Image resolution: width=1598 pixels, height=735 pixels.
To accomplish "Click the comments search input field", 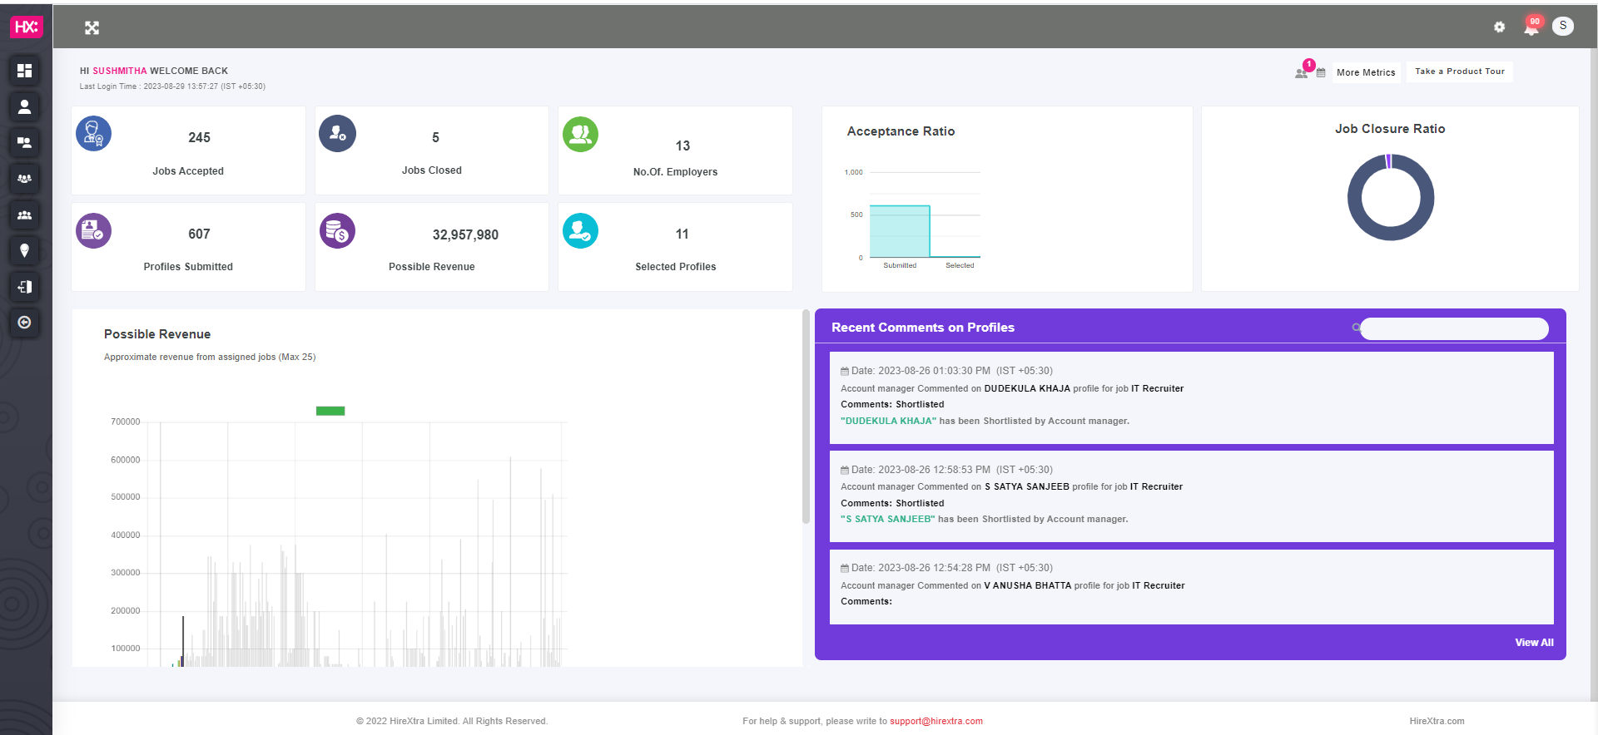I will tap(1454, 328).
